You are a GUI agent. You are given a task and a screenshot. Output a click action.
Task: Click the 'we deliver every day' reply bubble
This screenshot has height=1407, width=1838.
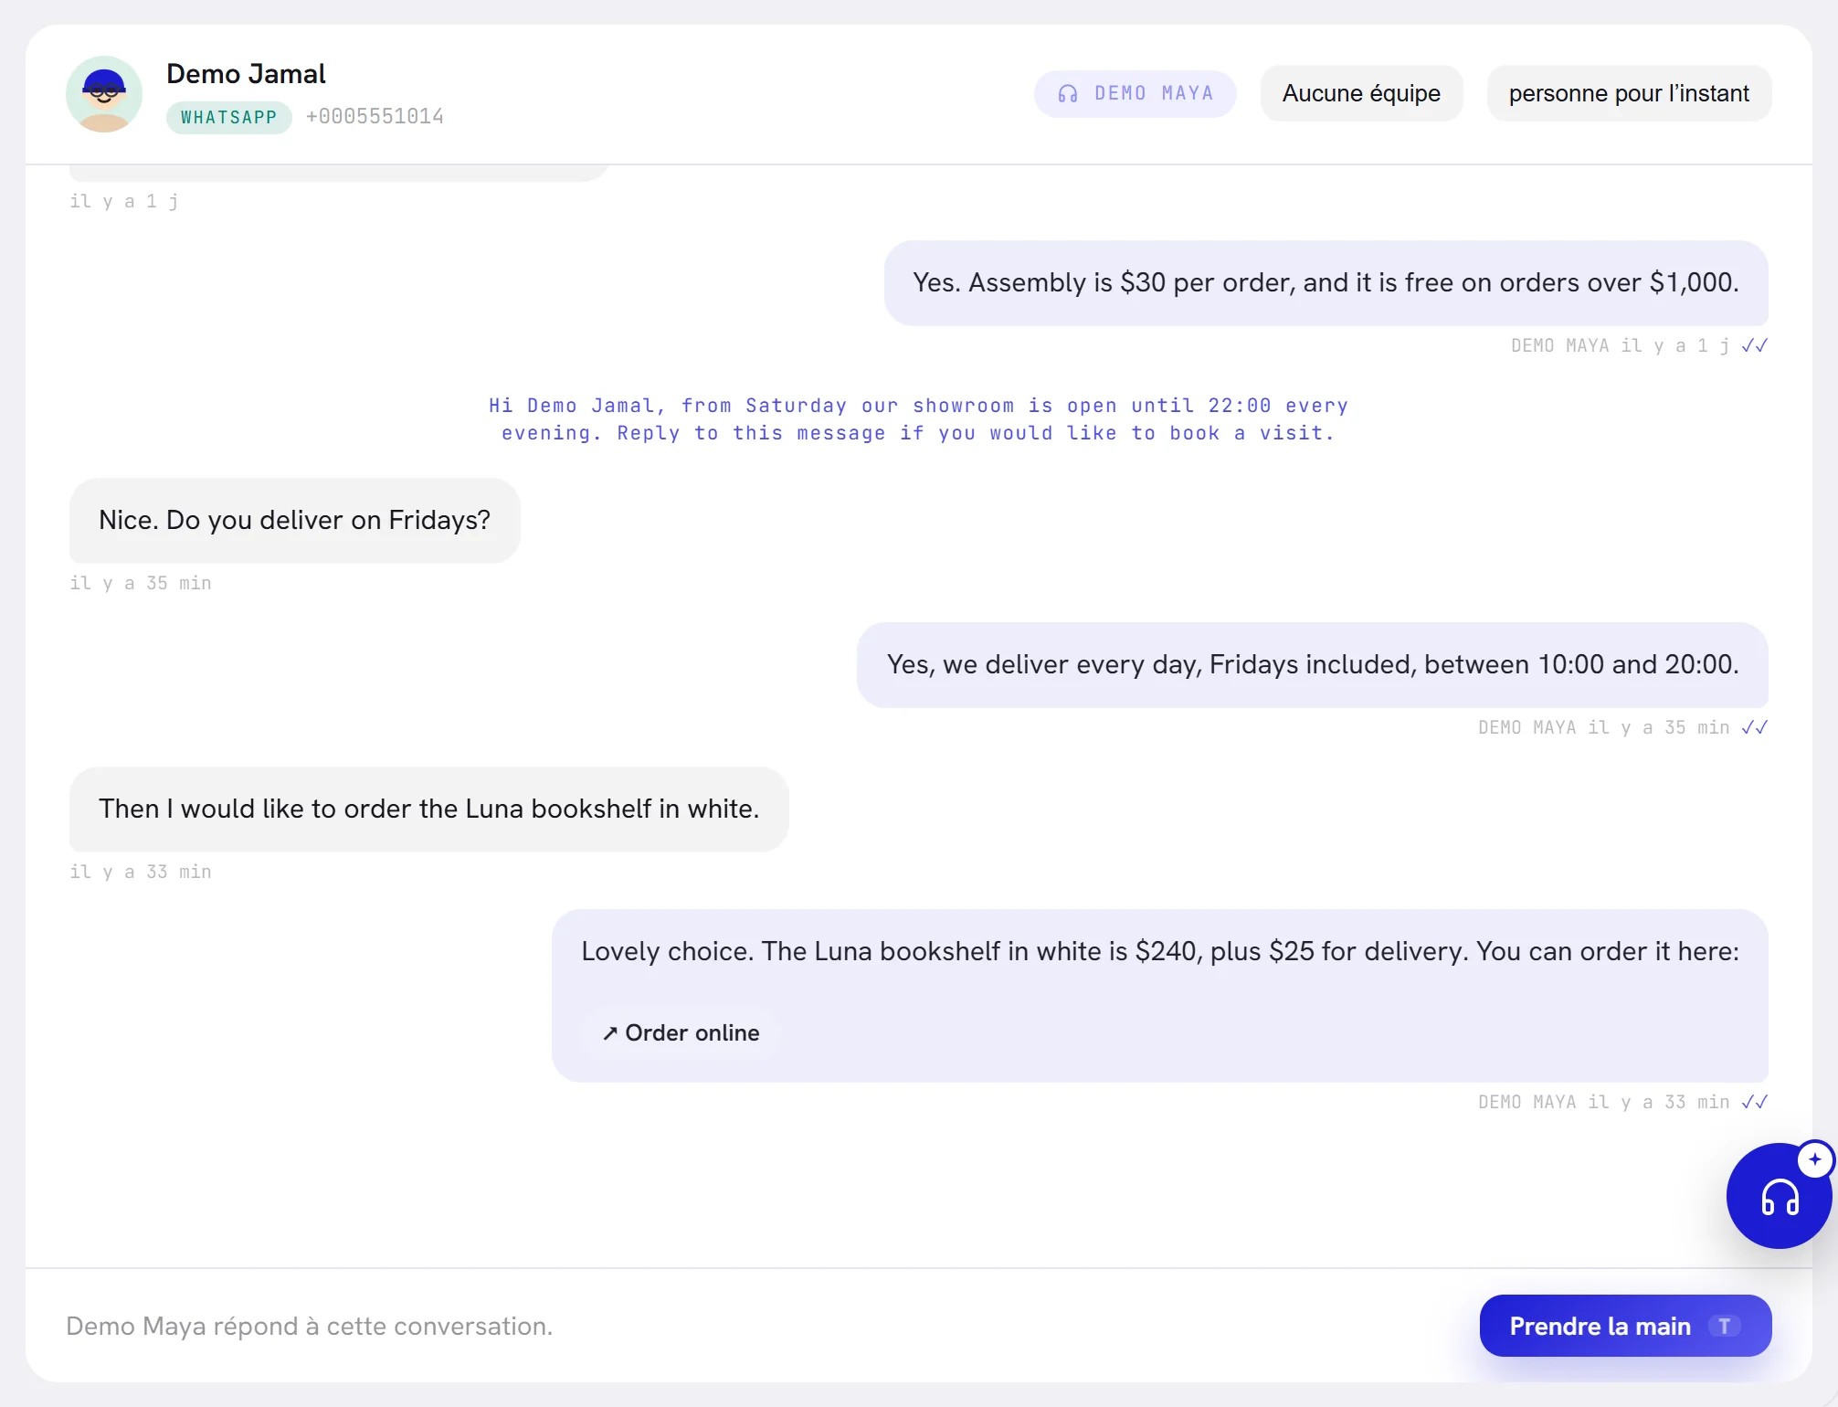tap(1312, 664)
